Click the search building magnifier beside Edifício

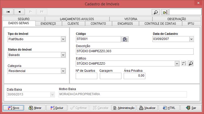tap(190, 63)
